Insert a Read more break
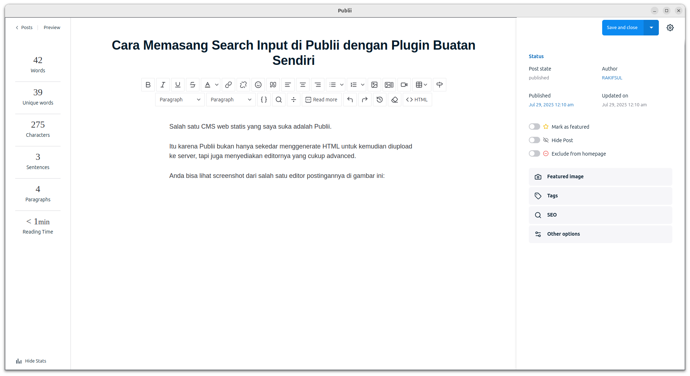This screenshot has width=690, height=376. [x=322, y=100]
